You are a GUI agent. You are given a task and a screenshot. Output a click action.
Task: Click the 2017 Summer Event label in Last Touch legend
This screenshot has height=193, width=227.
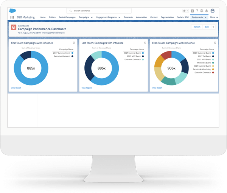click(132, 53)
